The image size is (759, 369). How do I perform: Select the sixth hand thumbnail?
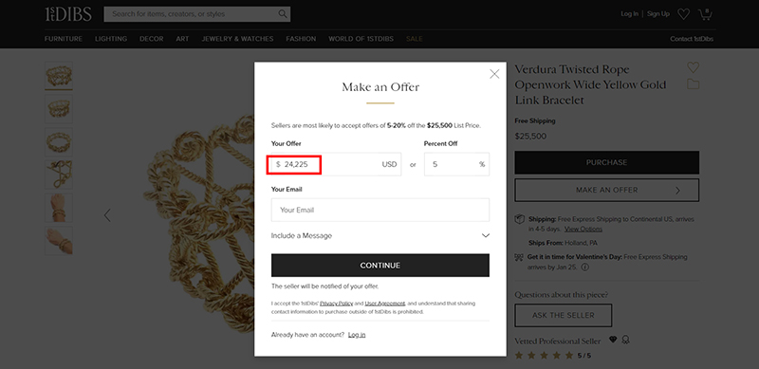tap(59, 241)
